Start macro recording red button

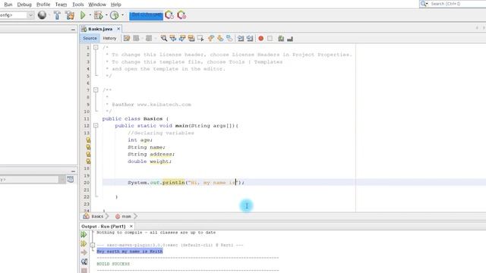(x=261, y=39)
